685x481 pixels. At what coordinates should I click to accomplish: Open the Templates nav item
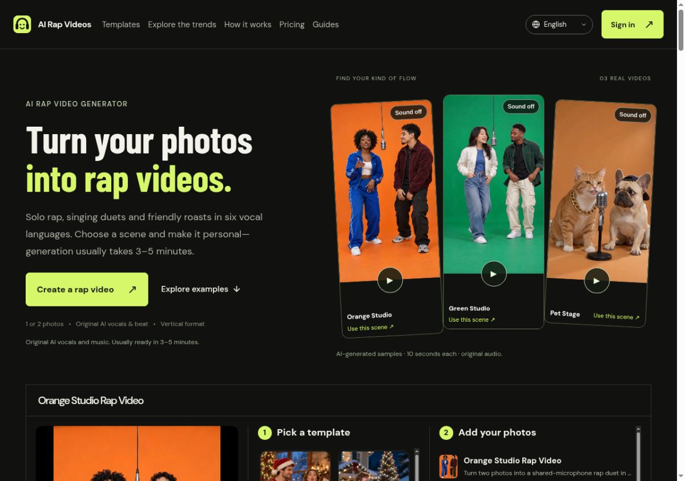[x=121, y=25]
